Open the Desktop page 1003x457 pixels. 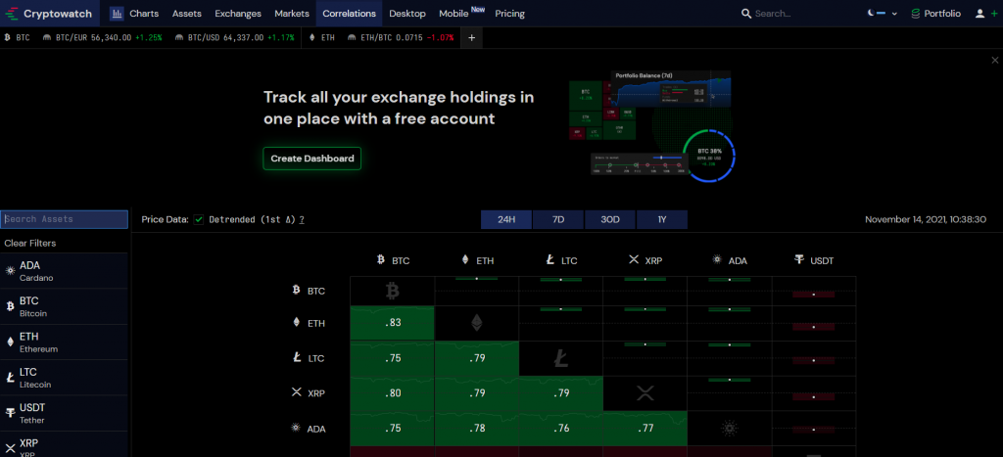[x=407, y=14]
